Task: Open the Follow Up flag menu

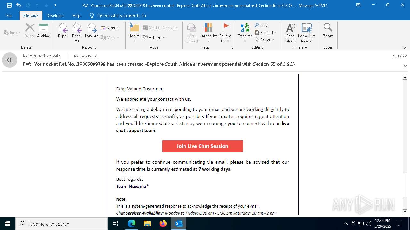Action: pyautogui.click(x=225, y=33)
